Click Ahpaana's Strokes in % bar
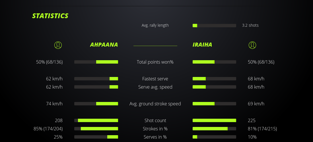 pos(96,129)
